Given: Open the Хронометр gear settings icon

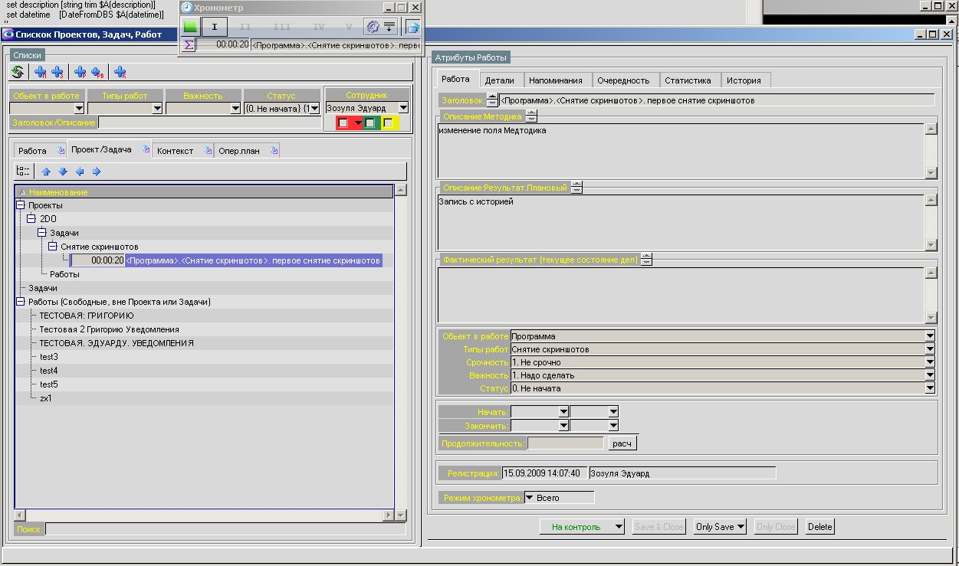Looking at the screenshot, I should pyautogui.click(x=373, y=27).
